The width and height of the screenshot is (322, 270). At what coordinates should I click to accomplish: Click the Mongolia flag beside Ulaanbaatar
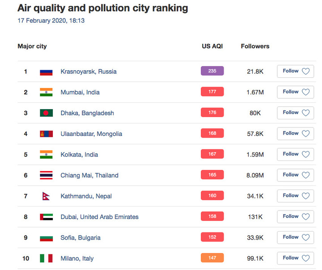pos(46,134)
